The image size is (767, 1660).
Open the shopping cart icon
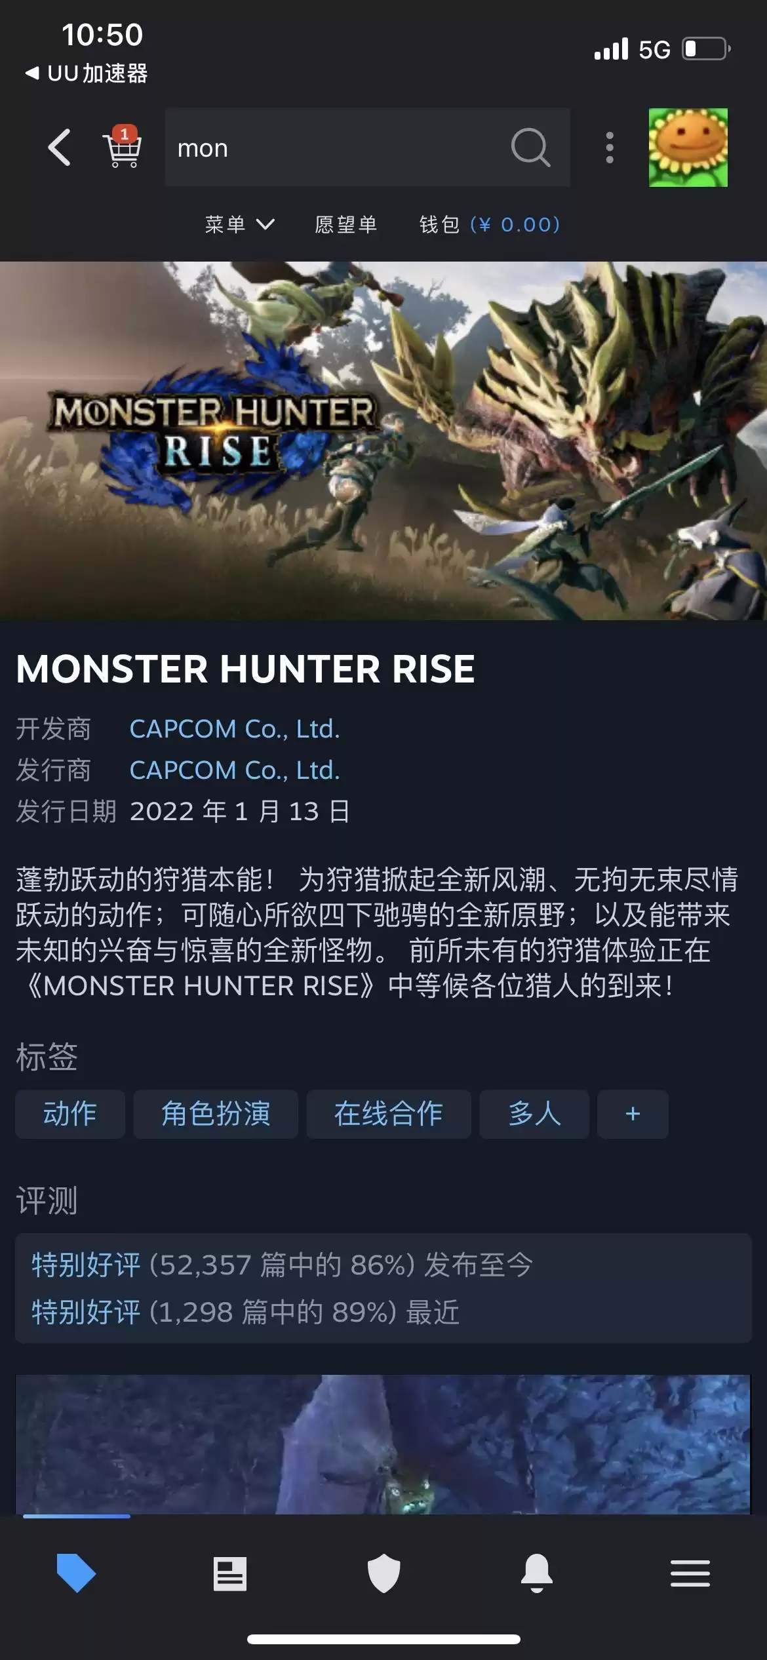coord(122,146)
